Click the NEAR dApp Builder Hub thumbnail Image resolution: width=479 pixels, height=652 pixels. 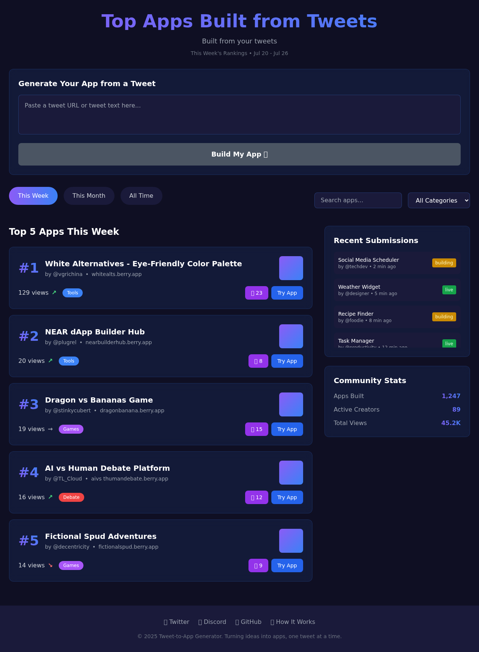pos(291,336)
